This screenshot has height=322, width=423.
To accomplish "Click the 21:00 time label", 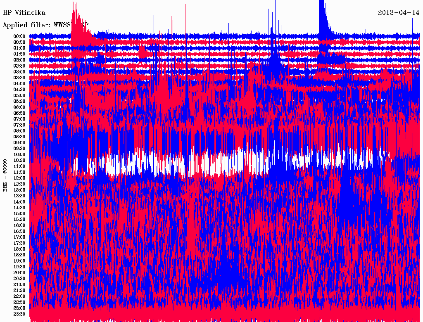I will click(x=19, y=285).
